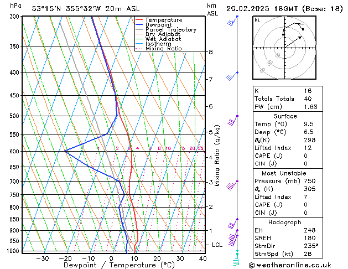348x269 pixels.
Task: Click the EH value 248
Action: pyautogui.click(x=310, y=230)
